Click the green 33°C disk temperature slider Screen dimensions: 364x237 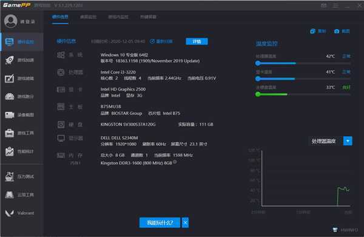click(303, 94)
